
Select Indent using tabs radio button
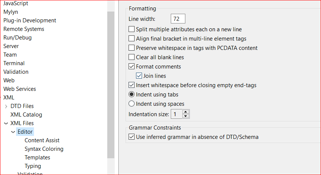[x=132, y=95]
